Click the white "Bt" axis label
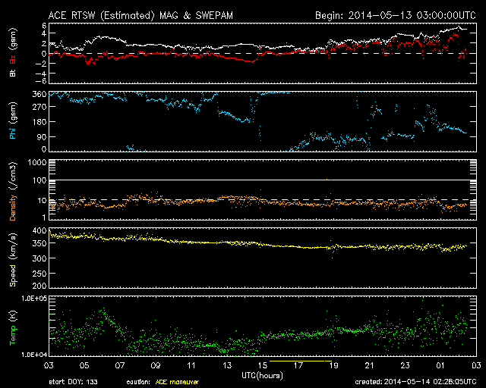This screenshot has height=388, width=486. 13,74
